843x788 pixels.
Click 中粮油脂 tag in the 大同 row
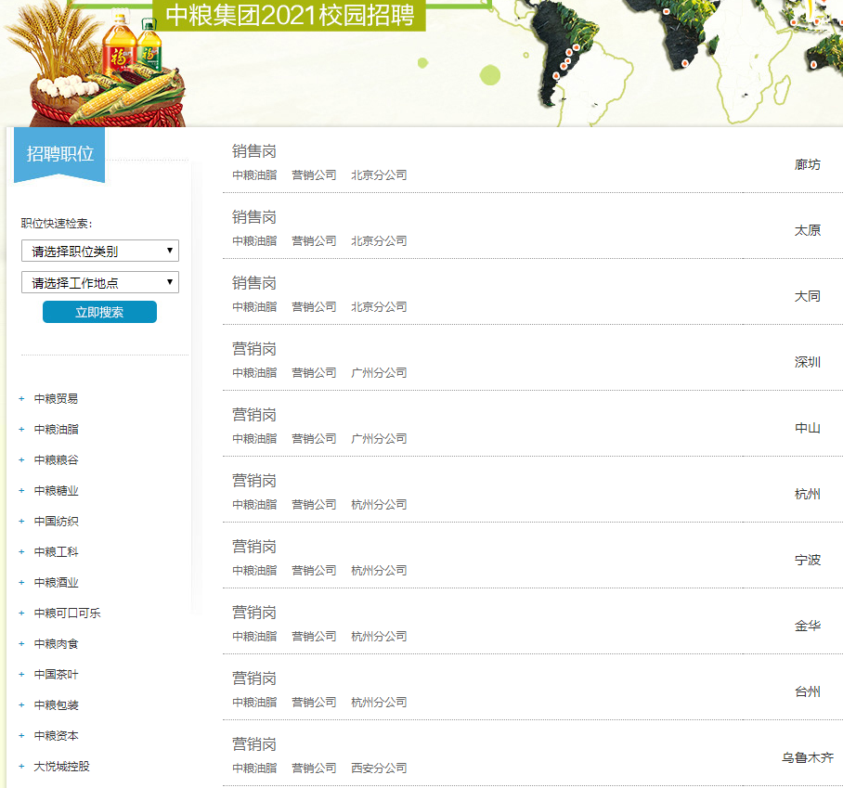[254, 307]
